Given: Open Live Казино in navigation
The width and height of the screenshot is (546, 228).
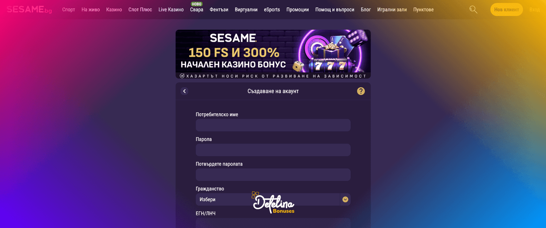Looking at the screenshot, I should [x=171, y=10].
